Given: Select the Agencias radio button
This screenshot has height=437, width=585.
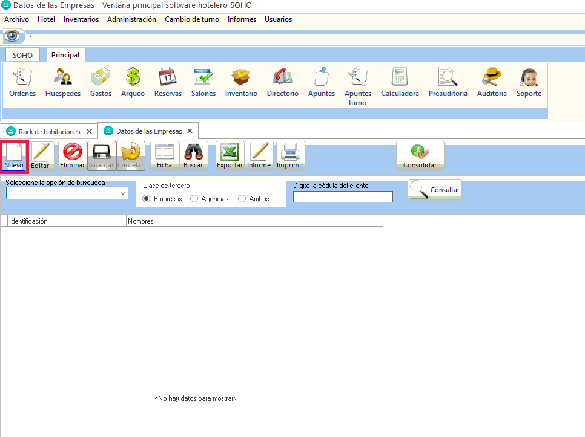Looking at the screenshot, I should [194, 199].
